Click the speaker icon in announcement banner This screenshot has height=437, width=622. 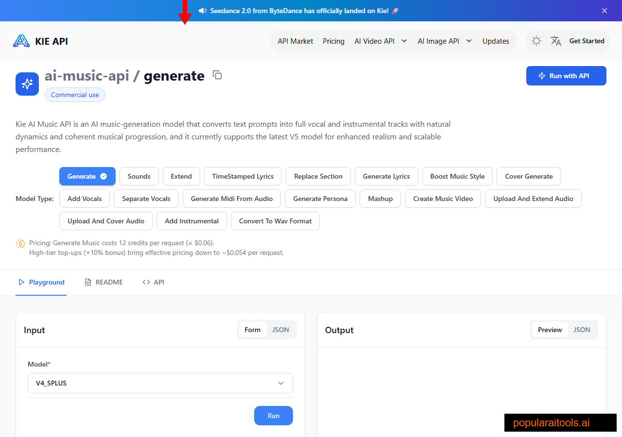(x=203, y=10)
